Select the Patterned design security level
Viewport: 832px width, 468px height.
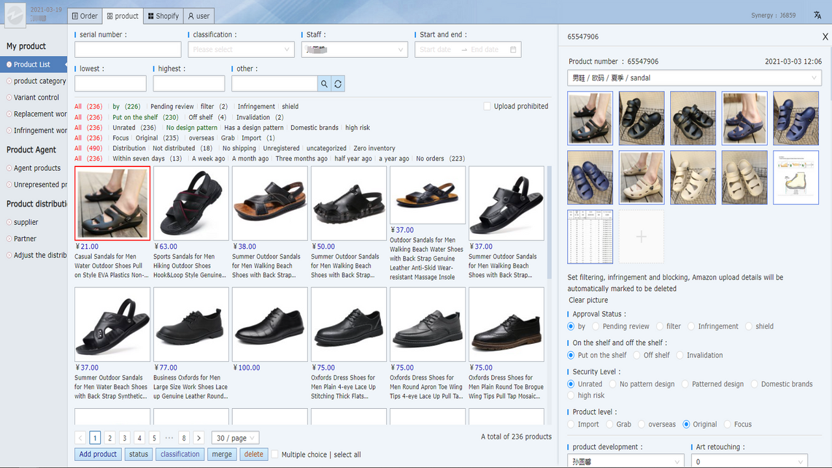pos(684,383)
